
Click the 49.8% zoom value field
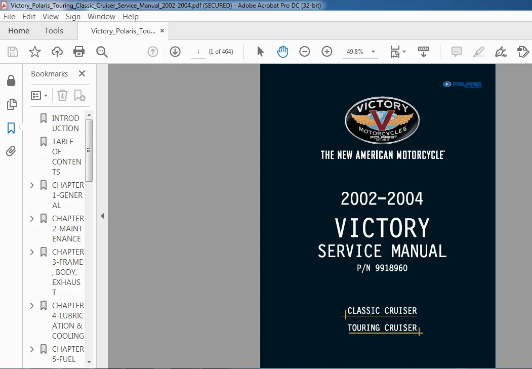(355, 52)
